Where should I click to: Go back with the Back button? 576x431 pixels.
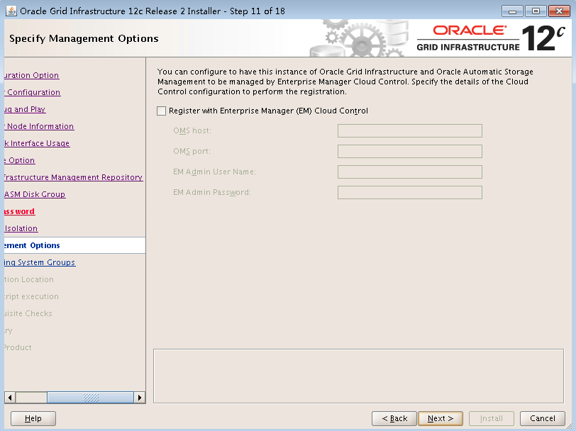pos(394,418)
